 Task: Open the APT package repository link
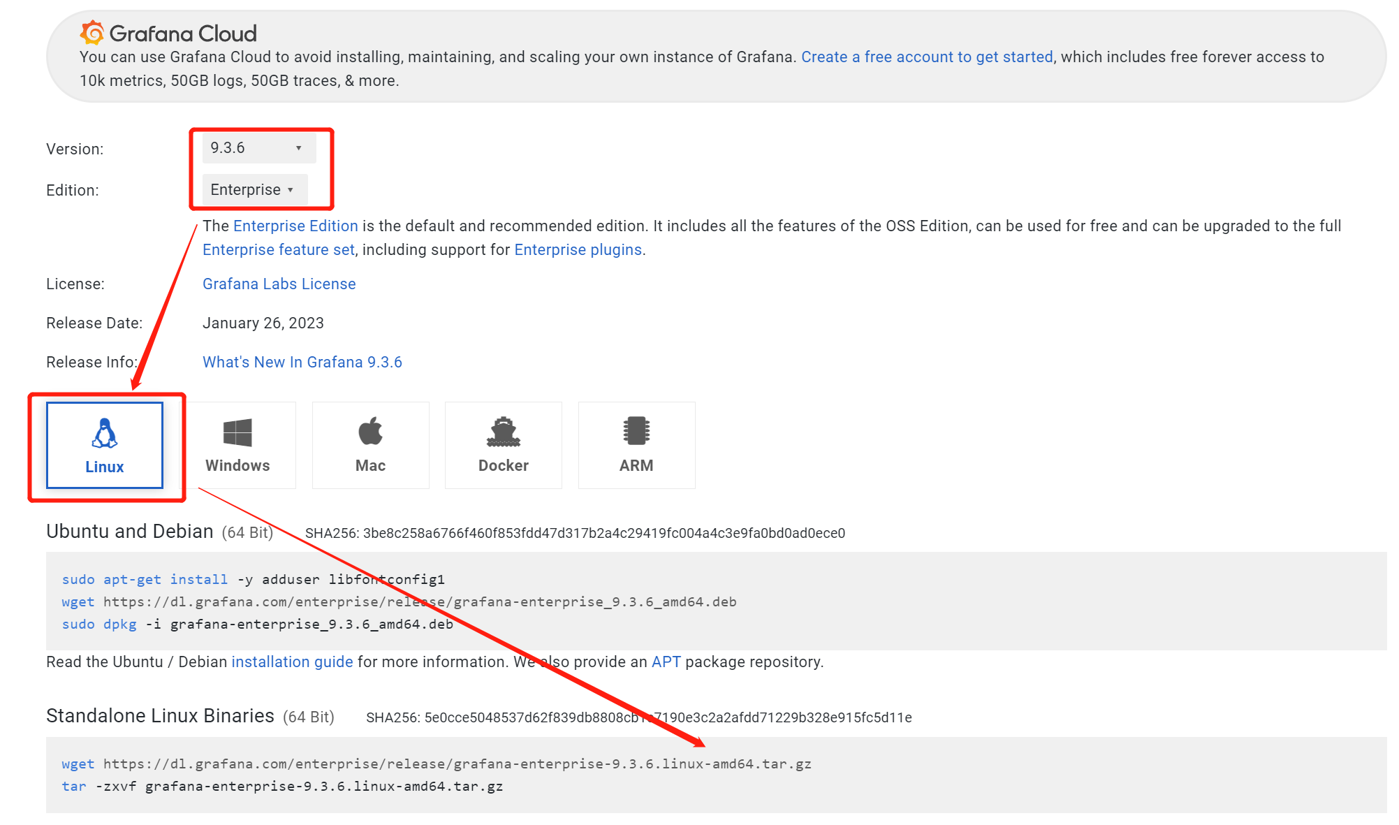click(x=666, y=662)
